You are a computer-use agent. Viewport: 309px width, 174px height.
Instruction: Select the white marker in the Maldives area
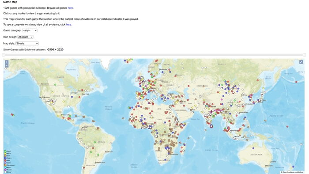coord(205,130)
